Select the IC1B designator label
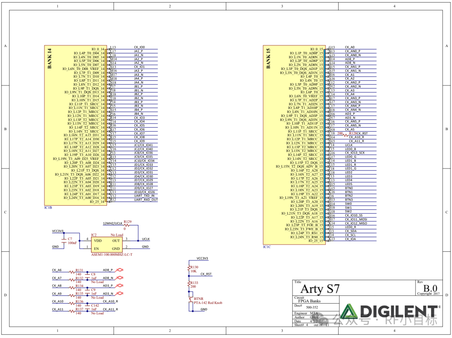This screenshot has height=338, width=452. [48, 208]
